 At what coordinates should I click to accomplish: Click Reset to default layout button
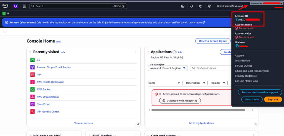tap(213, 41)
